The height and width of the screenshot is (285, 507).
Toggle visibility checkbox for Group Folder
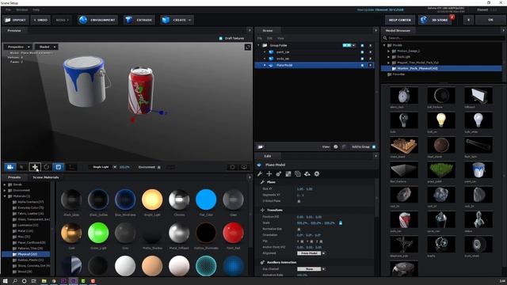(362, 46)
